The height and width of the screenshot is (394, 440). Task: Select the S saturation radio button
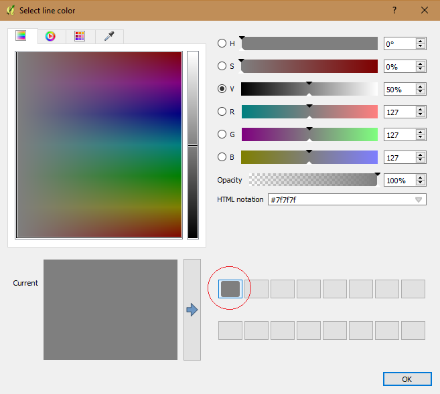pos(222,66)
